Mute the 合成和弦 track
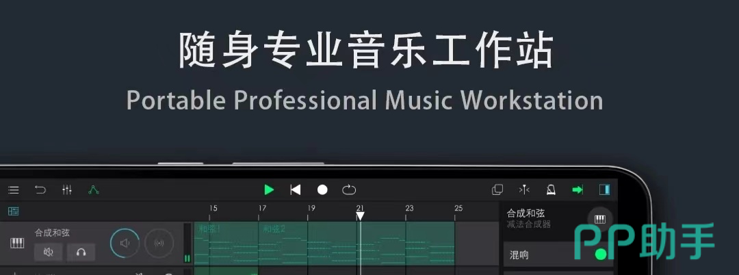Viewport: 739px width, 275px height. point(48,252)
